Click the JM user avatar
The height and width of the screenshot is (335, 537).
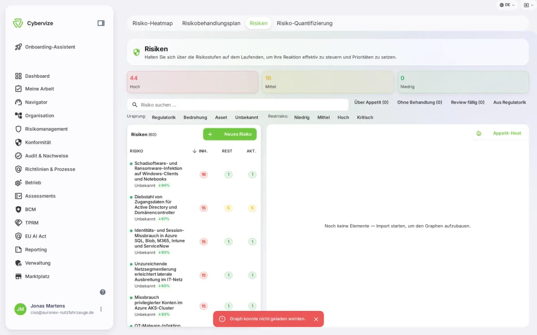20,309
